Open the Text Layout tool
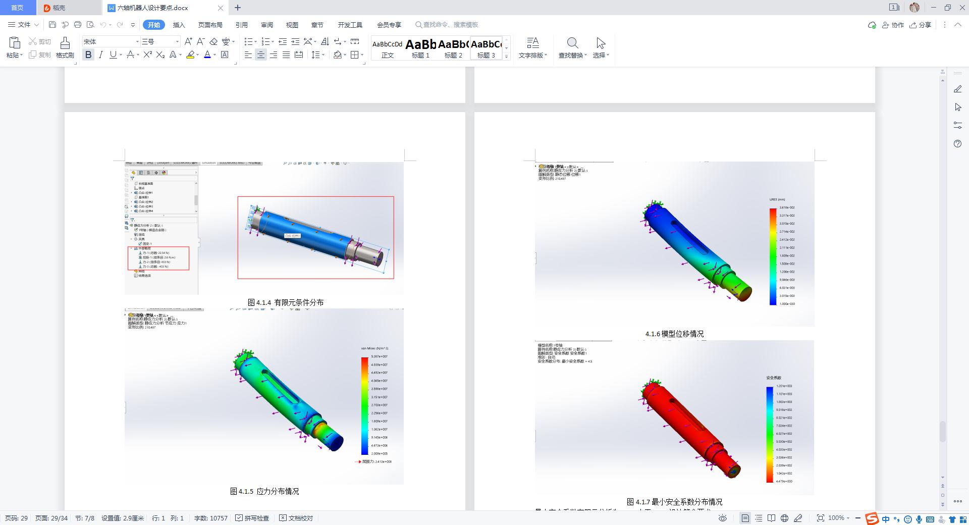 tap(532, 47)
